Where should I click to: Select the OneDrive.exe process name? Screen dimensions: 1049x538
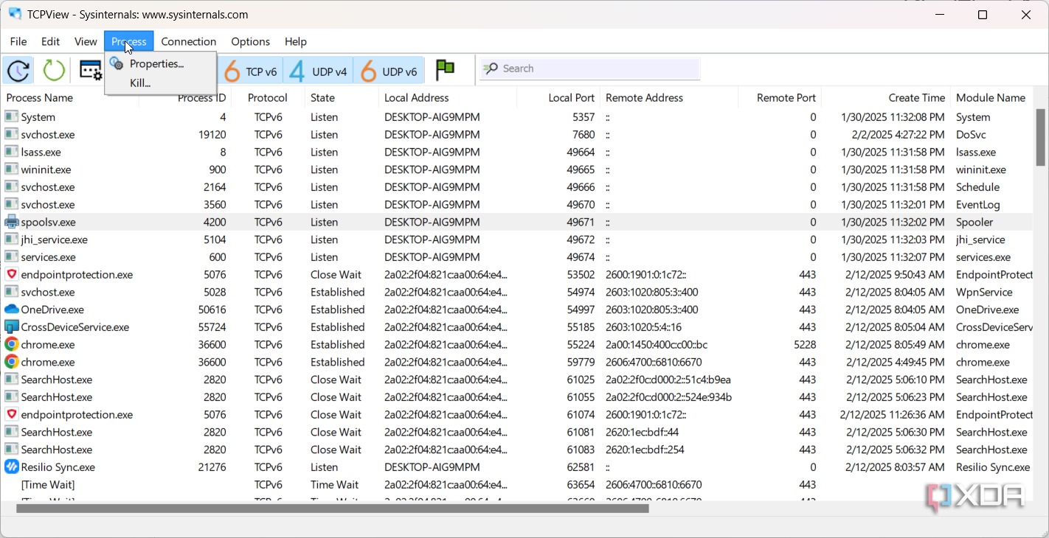point(52,310)
